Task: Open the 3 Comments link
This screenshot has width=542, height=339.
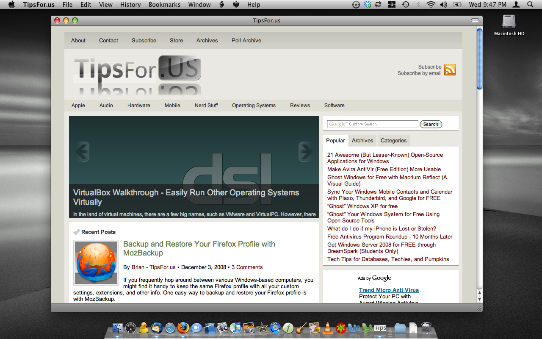Action: point(247,267)
